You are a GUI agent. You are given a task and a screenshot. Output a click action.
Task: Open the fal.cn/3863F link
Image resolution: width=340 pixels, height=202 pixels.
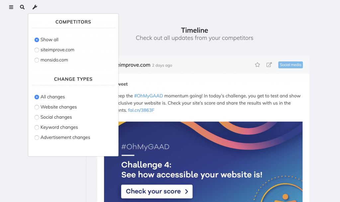(x=141, y=110)
